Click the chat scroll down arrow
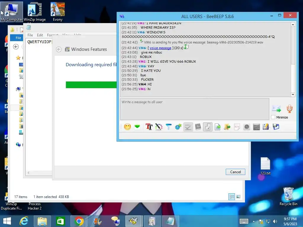This screenshot has height=227, width=303. pos(293,95)
